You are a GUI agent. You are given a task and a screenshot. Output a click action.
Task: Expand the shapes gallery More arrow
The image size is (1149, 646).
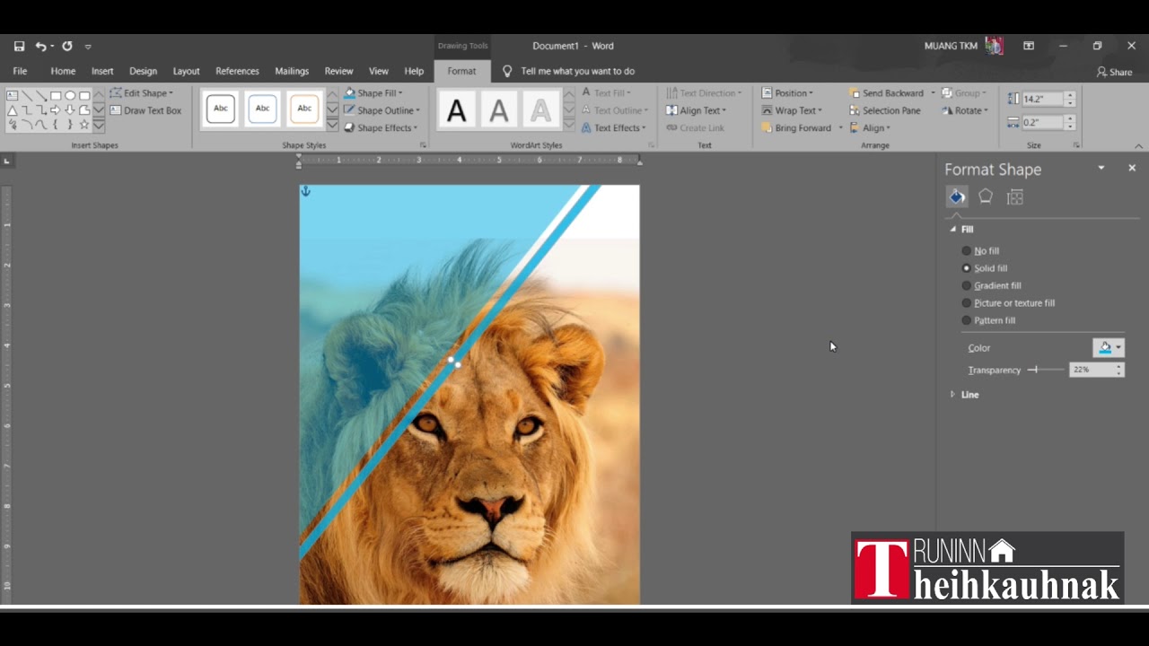99,125
